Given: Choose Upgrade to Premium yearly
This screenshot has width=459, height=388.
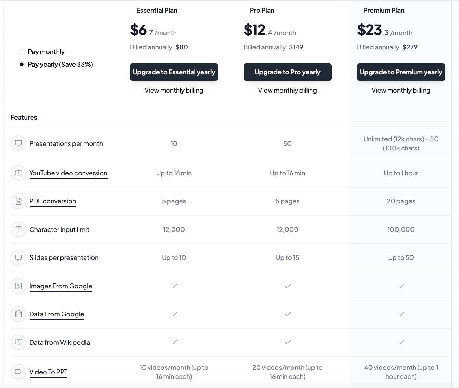Looking at the screenshot, I should (401, 72).
